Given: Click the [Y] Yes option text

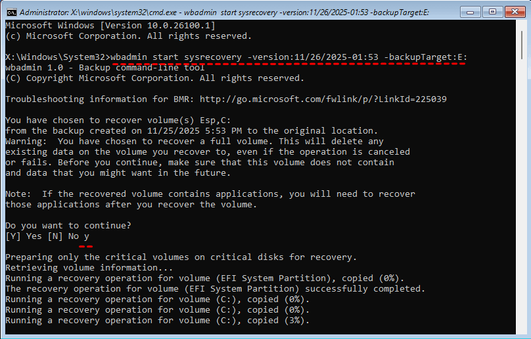Looking at the screenshot, I should 26,236.
